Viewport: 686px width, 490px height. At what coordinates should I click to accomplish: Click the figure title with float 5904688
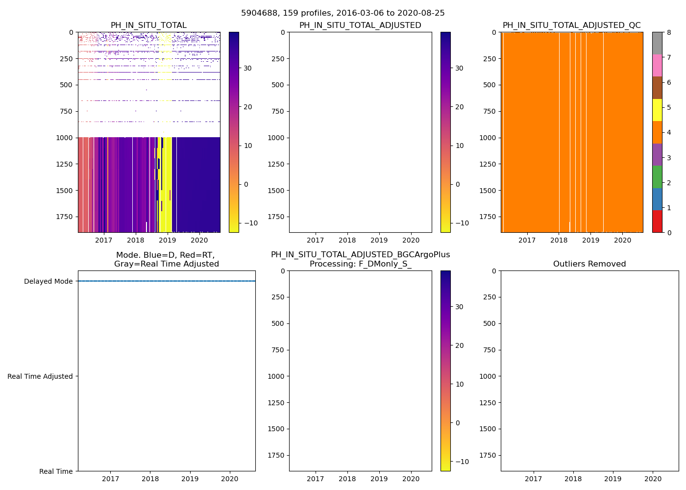tap(343, 13)
